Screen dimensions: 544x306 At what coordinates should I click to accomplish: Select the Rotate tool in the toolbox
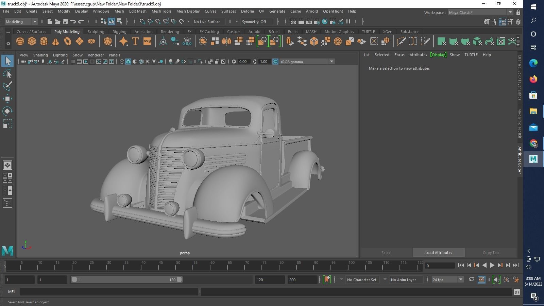tap(7, 111)
